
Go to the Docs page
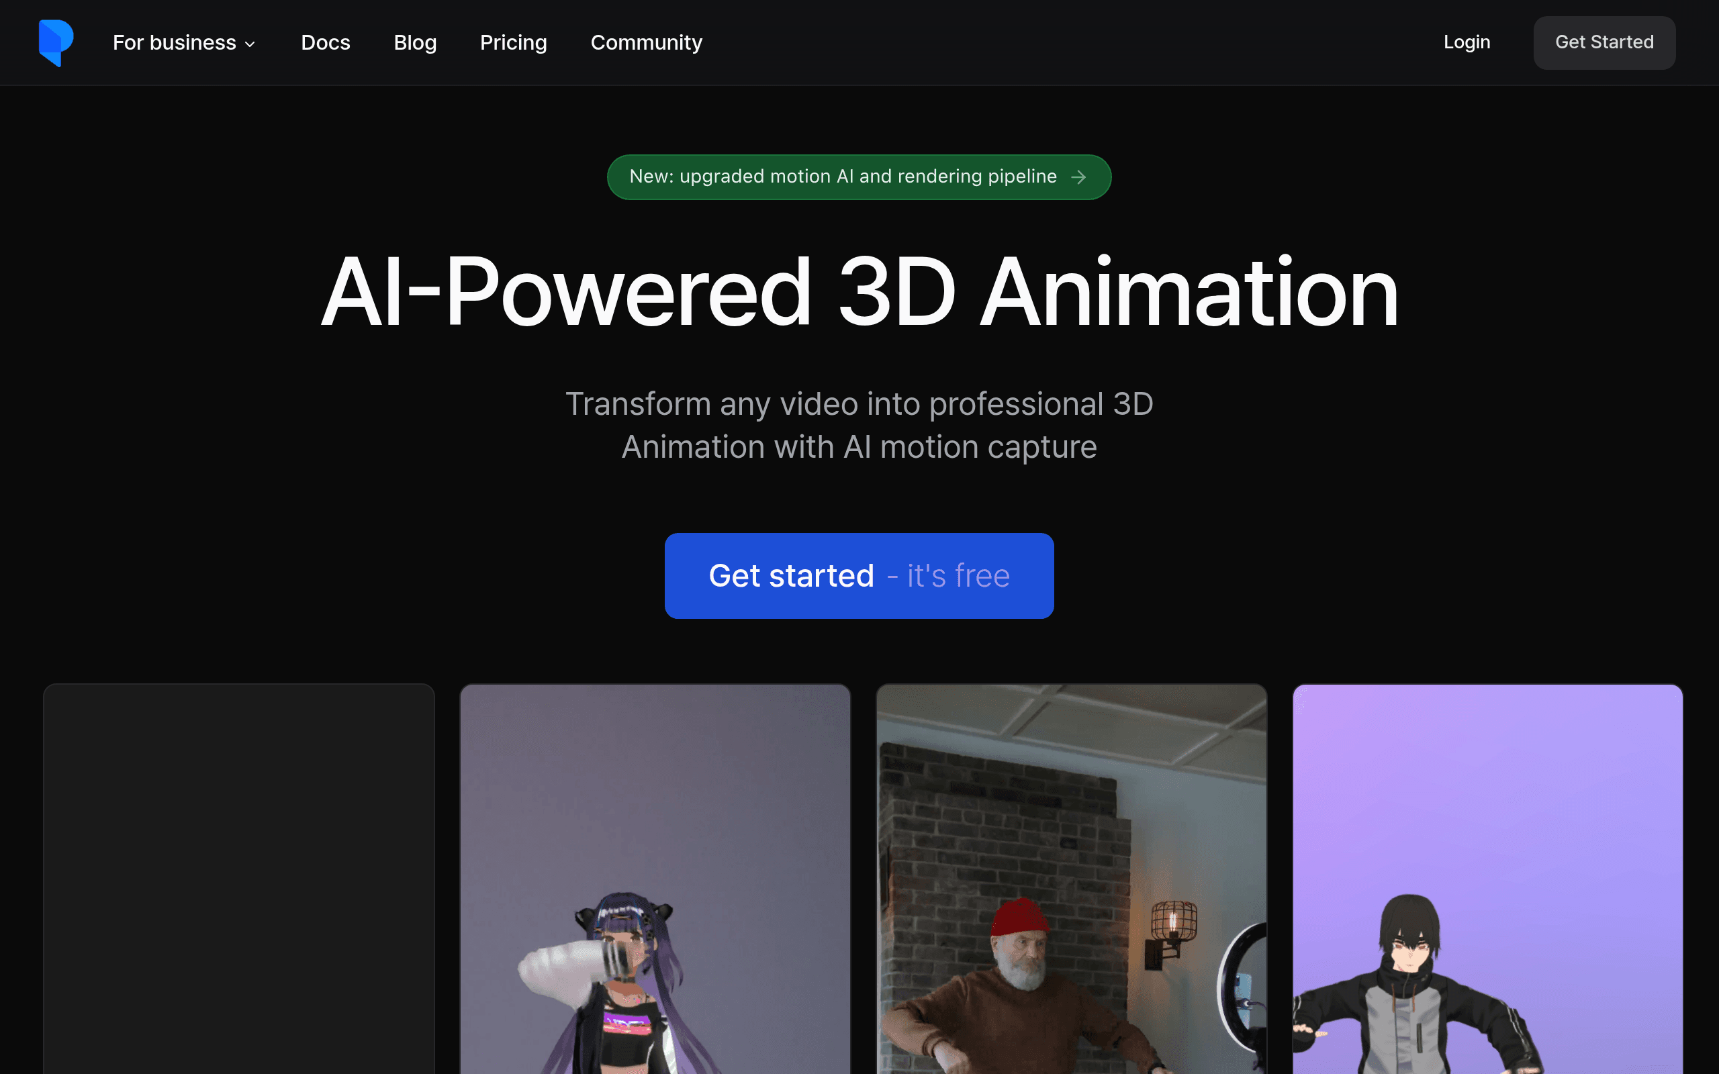click(x=325, y=42)
